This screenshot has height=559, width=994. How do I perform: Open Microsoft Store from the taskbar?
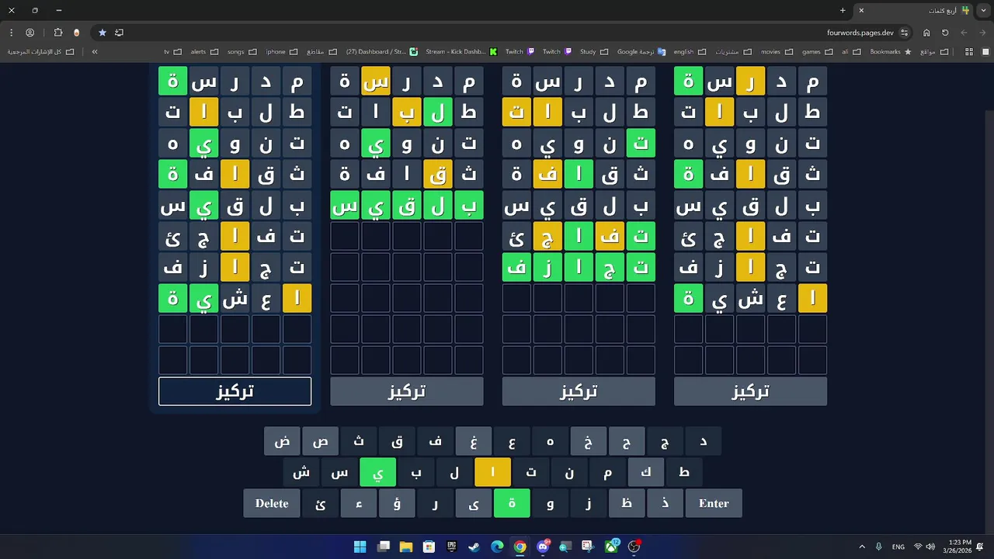point(429,547)
